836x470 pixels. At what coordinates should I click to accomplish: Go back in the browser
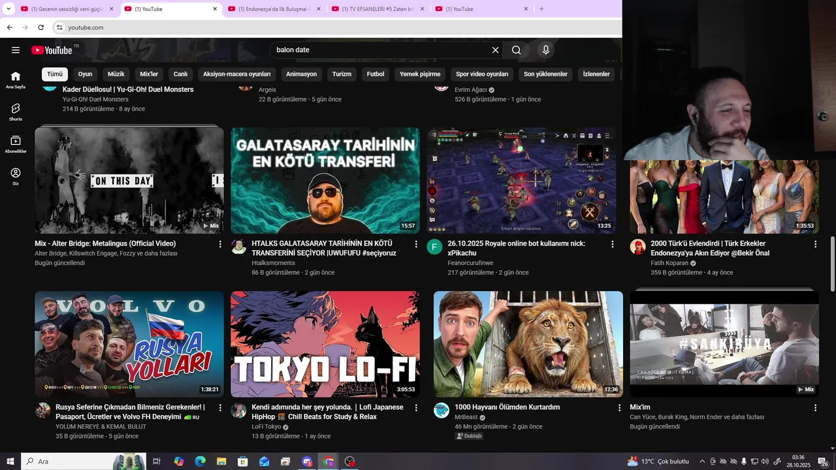point(10,27)
